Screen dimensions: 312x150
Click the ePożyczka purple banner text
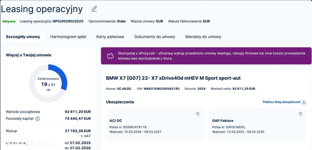pyautogui.click(x=212, y=56)
